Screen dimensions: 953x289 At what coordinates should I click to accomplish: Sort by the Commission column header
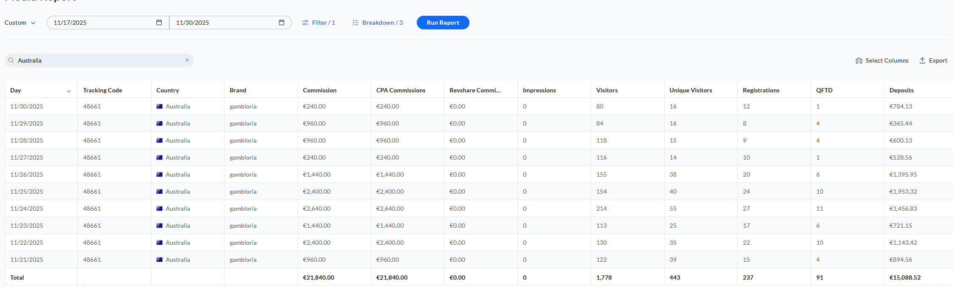pyautogui.click(x=319, y=90)
